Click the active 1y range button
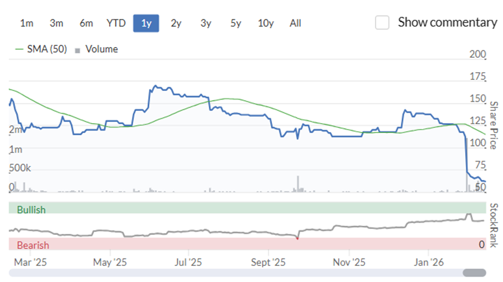The image size is (503, 282). pos(146,23)
